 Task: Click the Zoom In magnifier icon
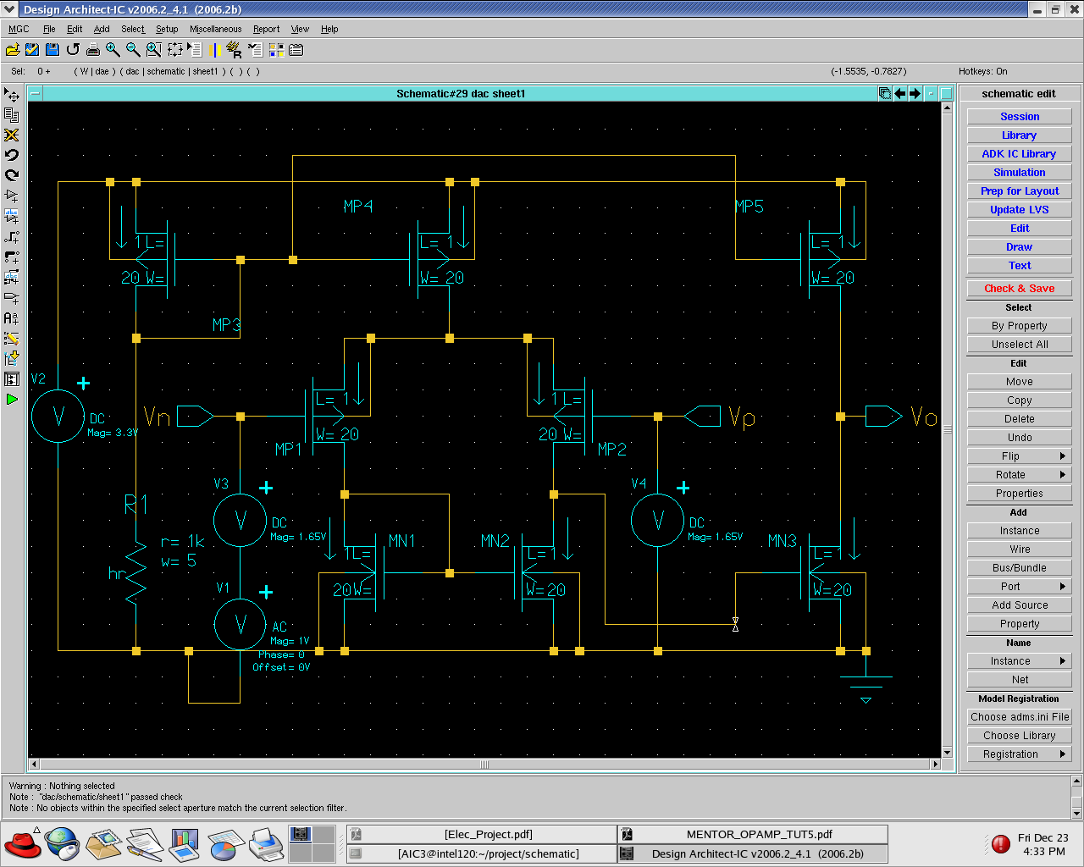click(113, 50)
